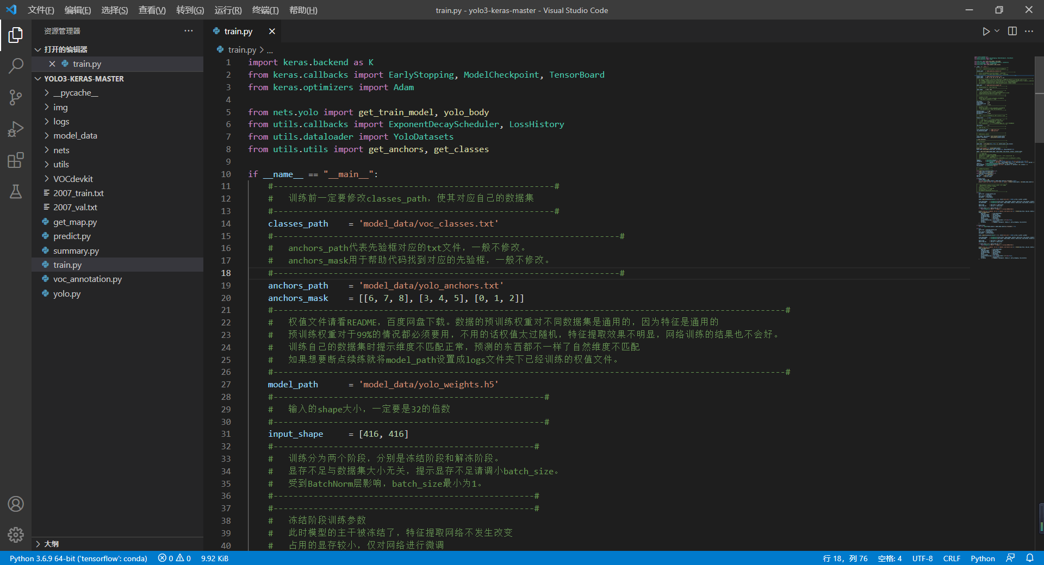Screen dimensions: 1044x565
Task: Expand the __pycache__ folder
Action: coord(117,93)
